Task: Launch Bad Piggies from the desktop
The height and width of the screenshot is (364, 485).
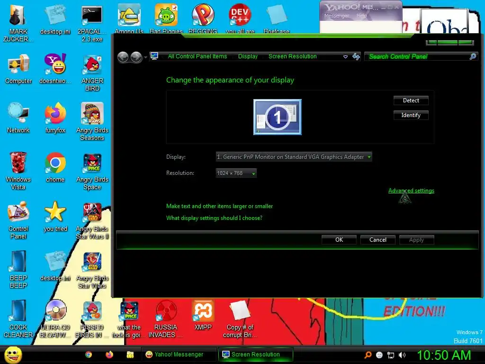Action: tap(166, 18)
